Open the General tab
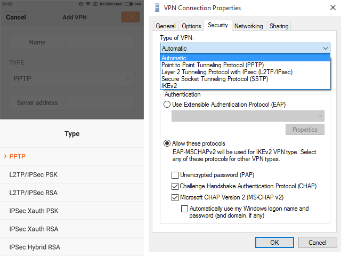This screenshot has height=256, width=341. (166, 26)
